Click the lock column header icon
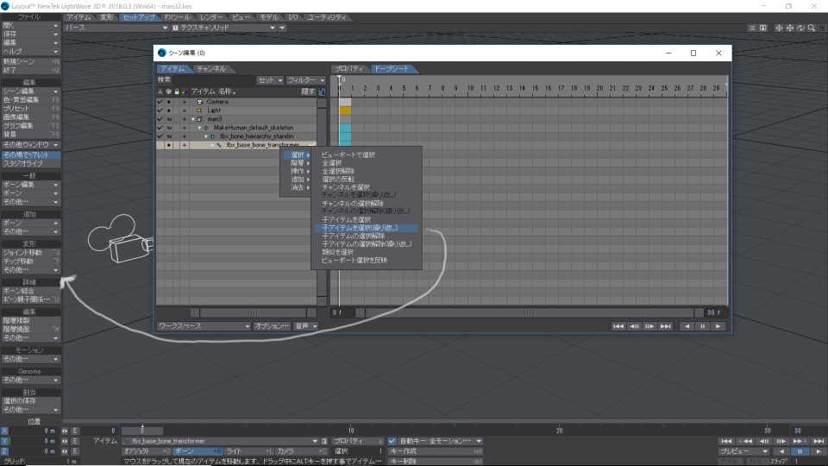The image size is (828, 466). [x=177, y=92]
